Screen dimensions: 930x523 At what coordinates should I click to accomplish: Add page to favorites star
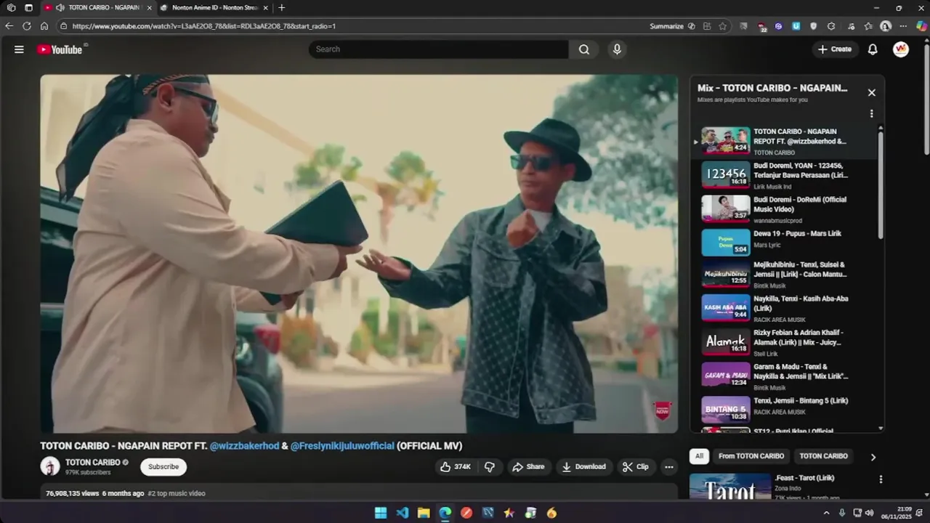pos(722,26)
